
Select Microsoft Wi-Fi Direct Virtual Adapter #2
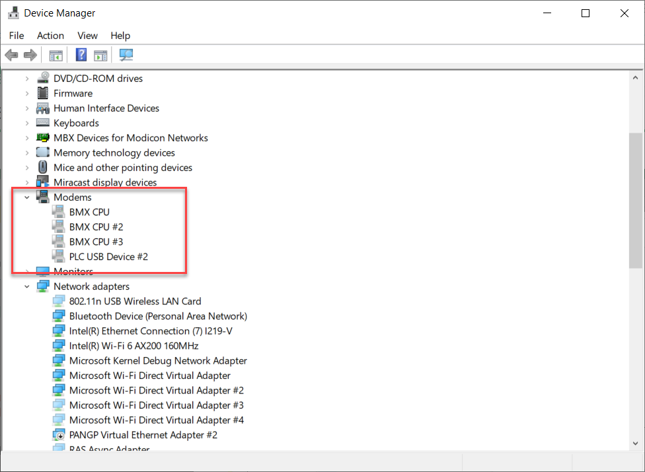[157, 390]
